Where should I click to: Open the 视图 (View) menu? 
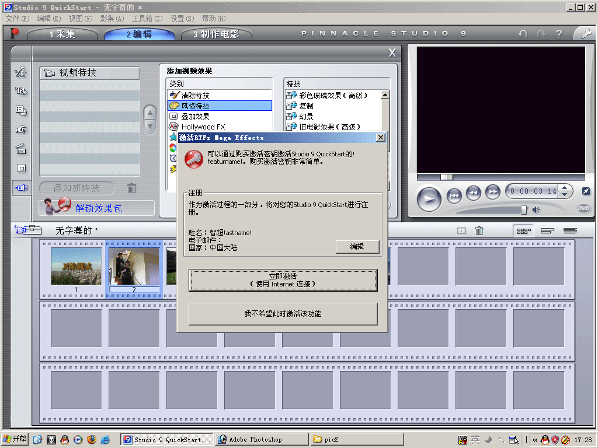pos(80,19)
